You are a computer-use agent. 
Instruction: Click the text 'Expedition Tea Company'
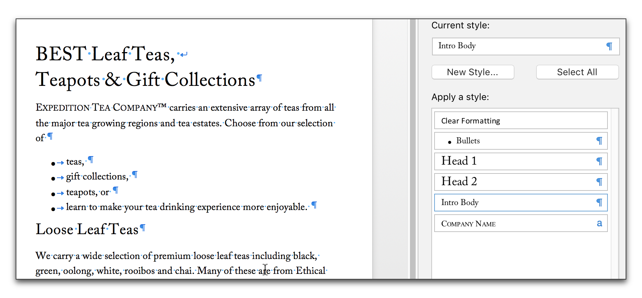pos(101,107)
